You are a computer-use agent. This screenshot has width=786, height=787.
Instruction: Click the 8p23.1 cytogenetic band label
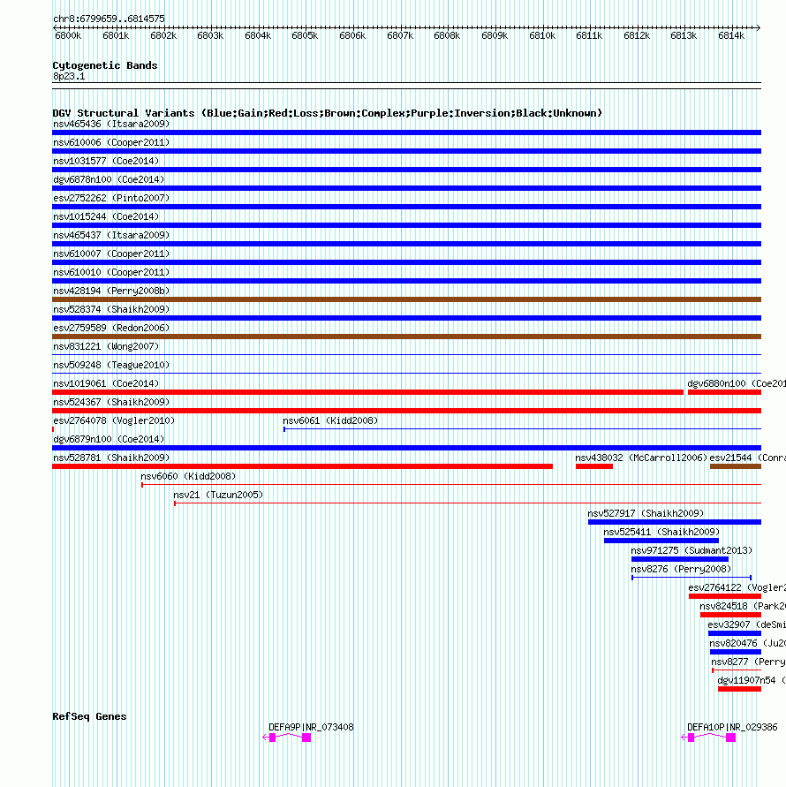pos(69,77)
